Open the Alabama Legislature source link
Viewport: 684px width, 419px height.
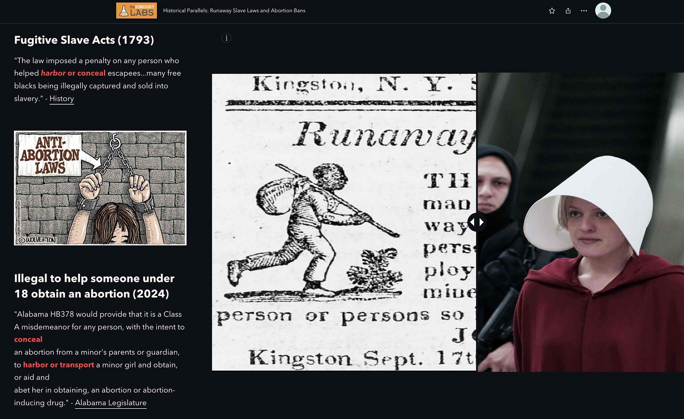111,403
